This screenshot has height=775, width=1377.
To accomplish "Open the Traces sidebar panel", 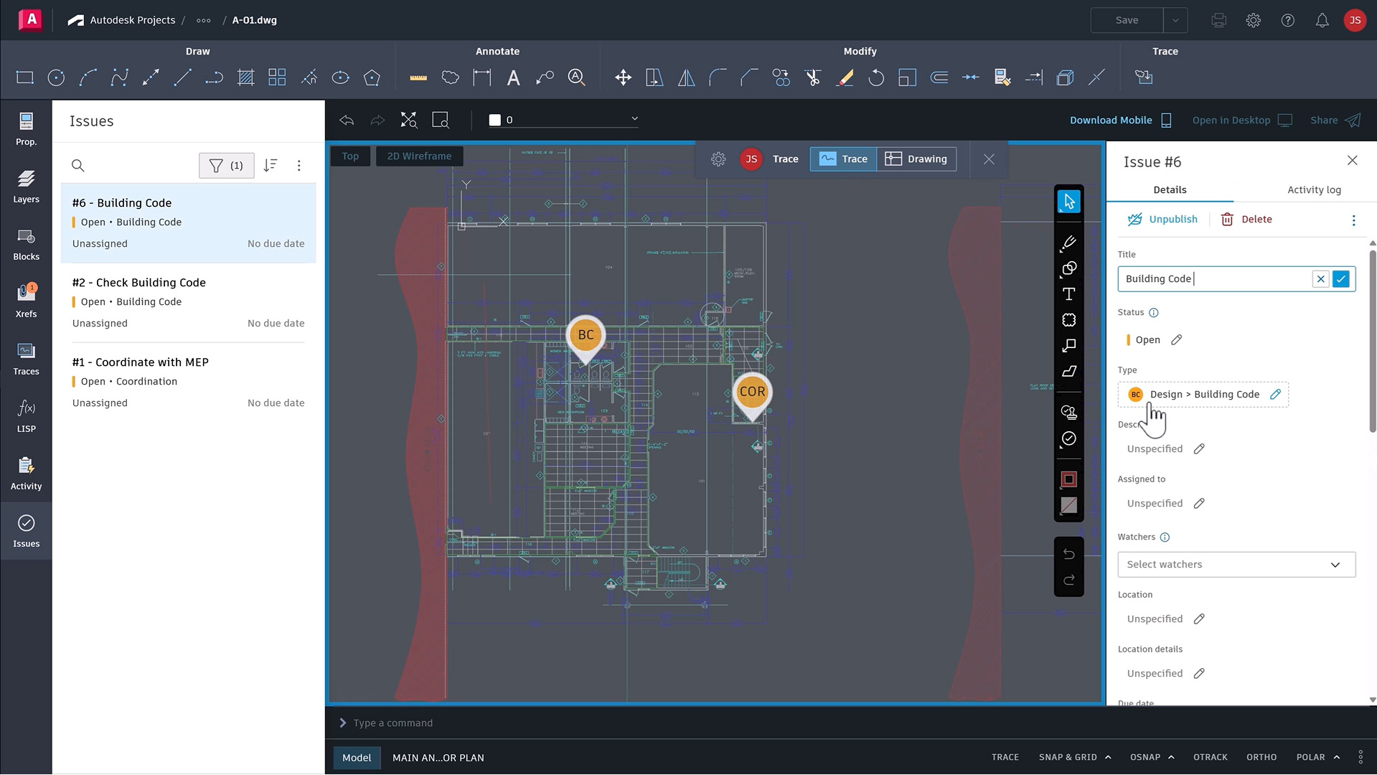I will coord(26,359).
